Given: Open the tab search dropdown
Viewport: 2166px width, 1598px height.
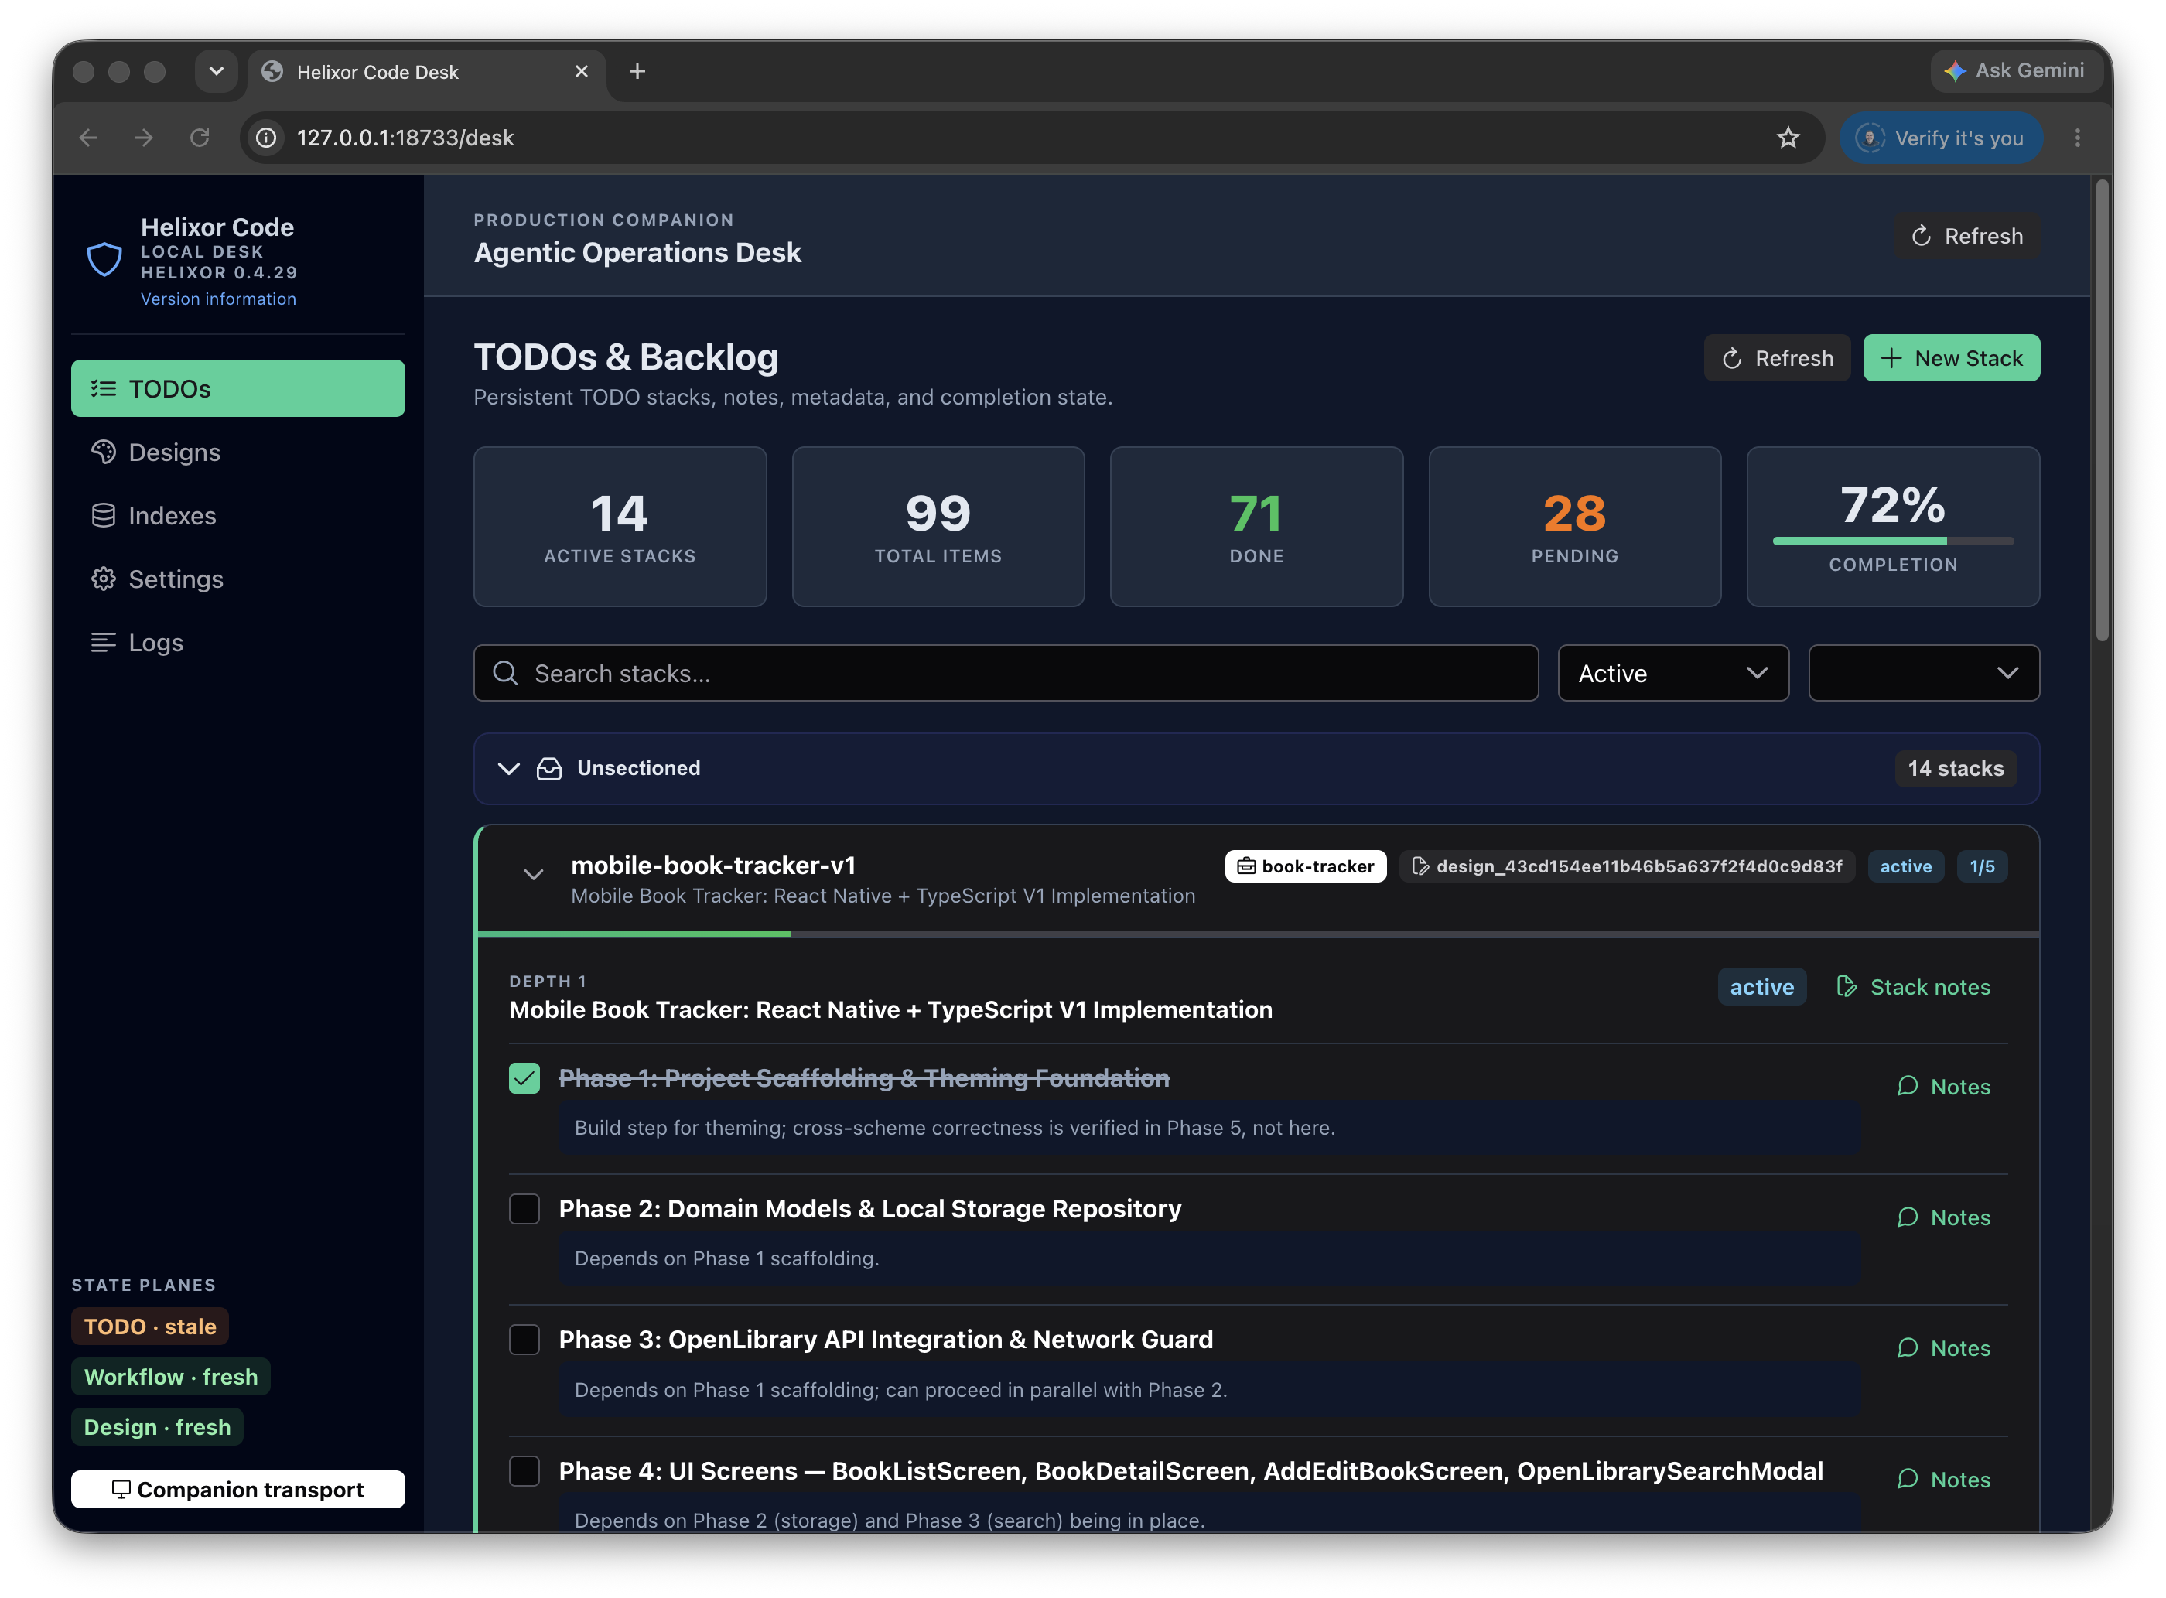Looking at the screenshot, I should [x=216, y=72].
